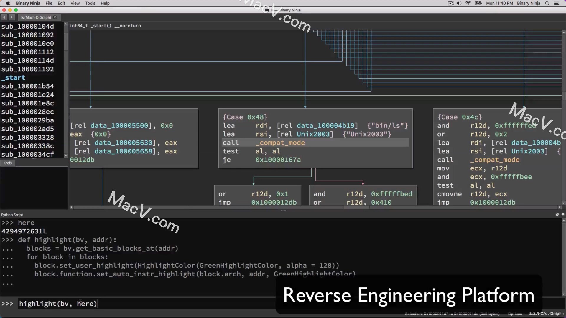This screenshot has height=318, width=566.
Task: Float the Python Script console panel
Action: 557,215
